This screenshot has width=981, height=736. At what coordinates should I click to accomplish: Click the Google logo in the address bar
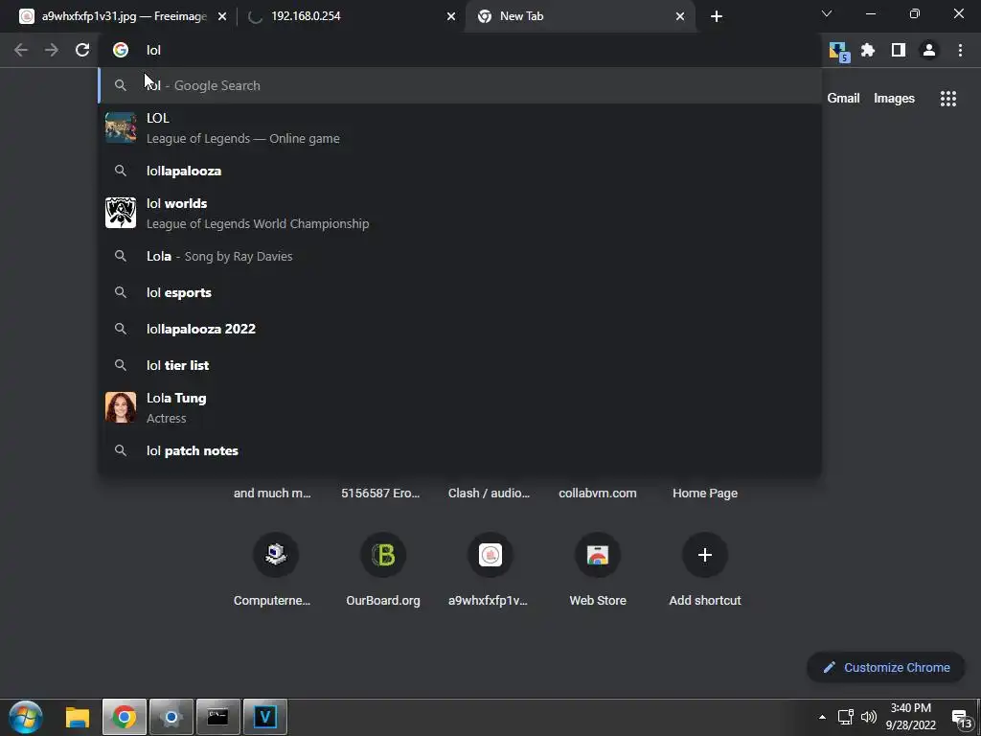pos(121,50)
